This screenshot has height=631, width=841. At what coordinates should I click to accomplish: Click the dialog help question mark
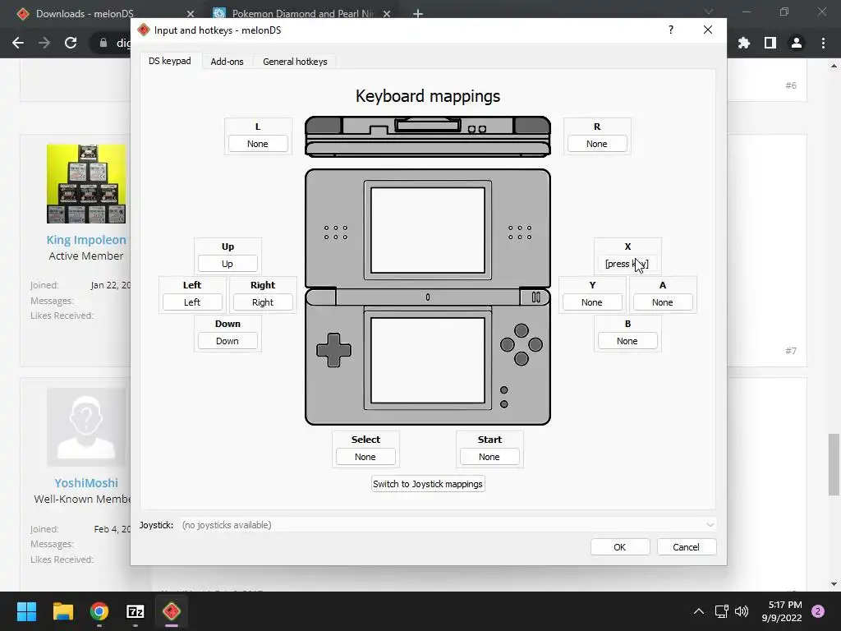671,30
